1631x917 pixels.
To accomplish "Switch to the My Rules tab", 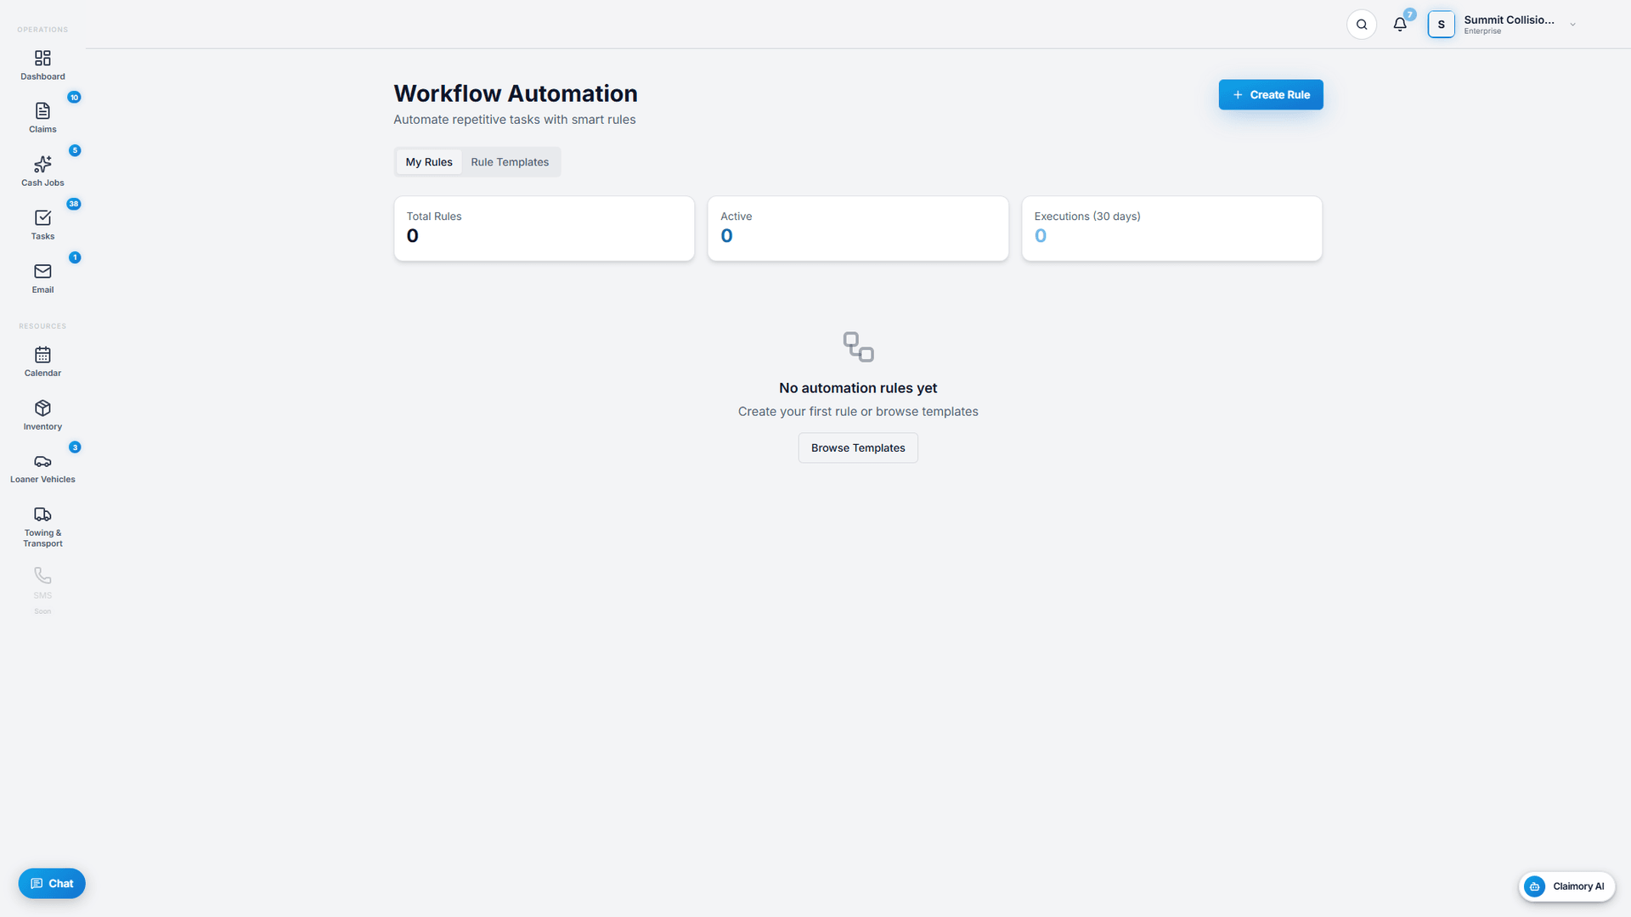I will coord(429,162).
